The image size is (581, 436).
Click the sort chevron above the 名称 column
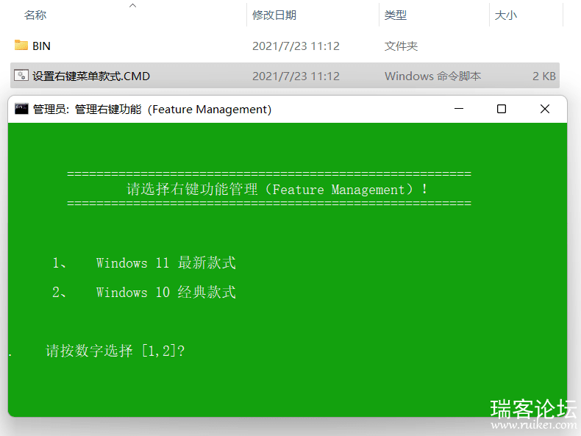coord(132,6)
